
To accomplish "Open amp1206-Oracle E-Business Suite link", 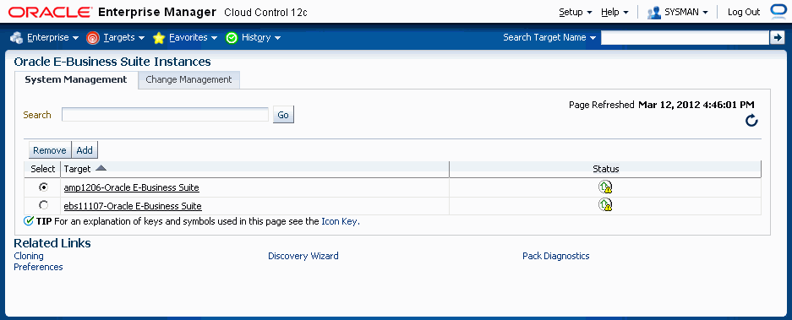I will (131, 187).
